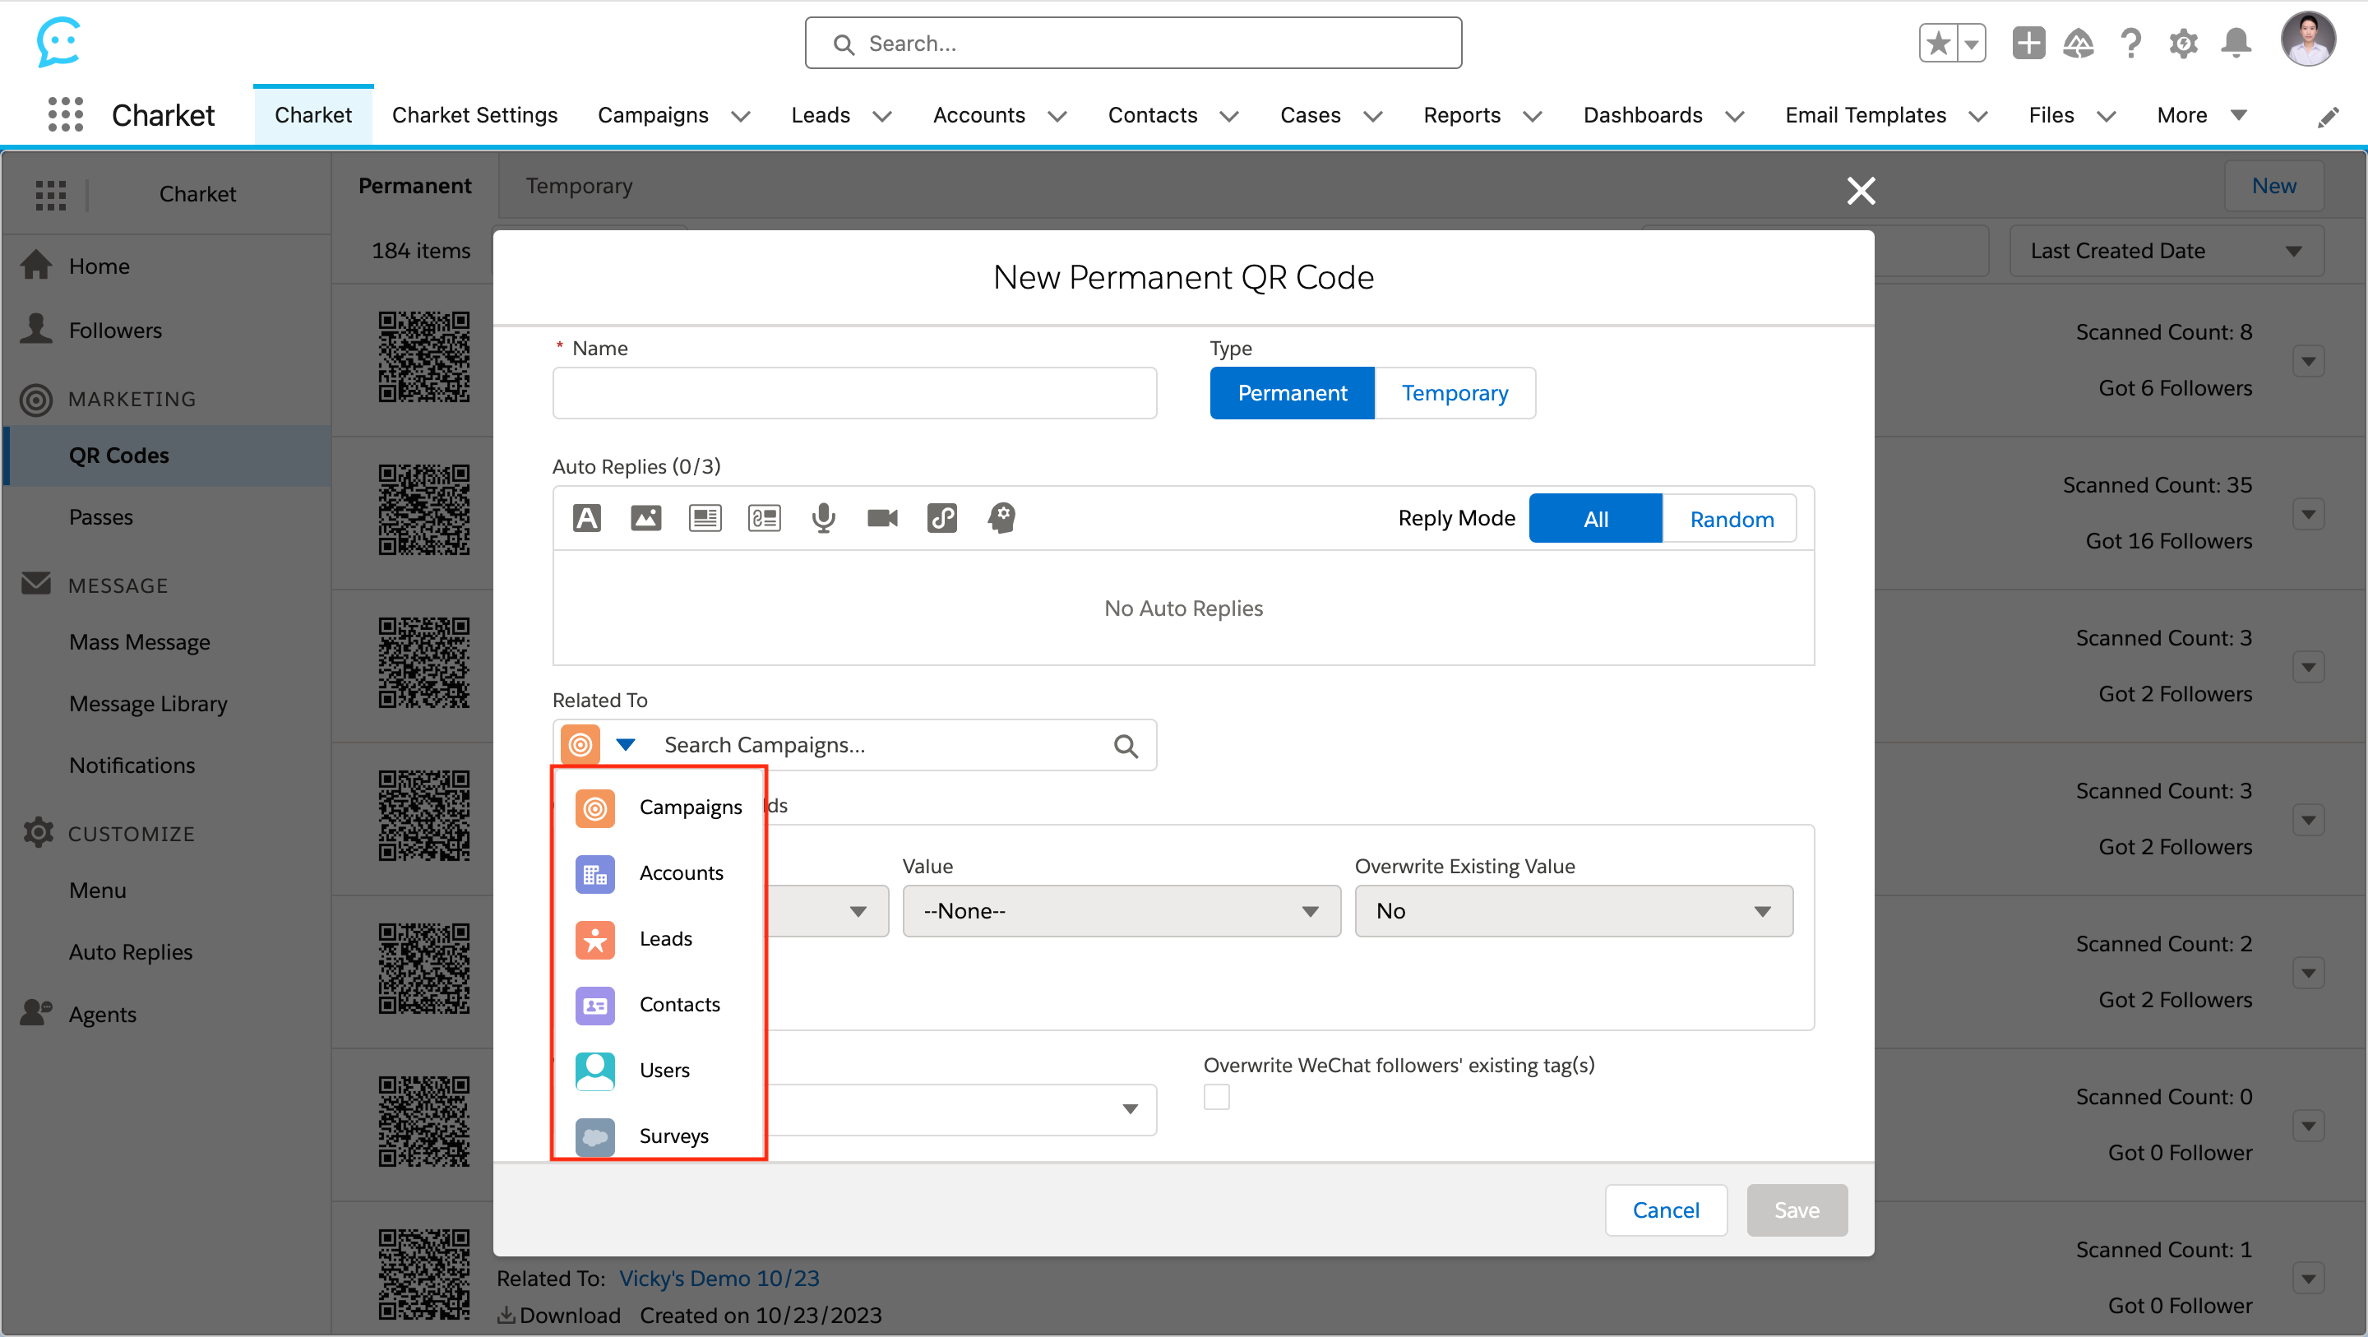The image size is (2368, 1337).
Task: Open the user profile avatar
Action: (x=2308, y=39)
